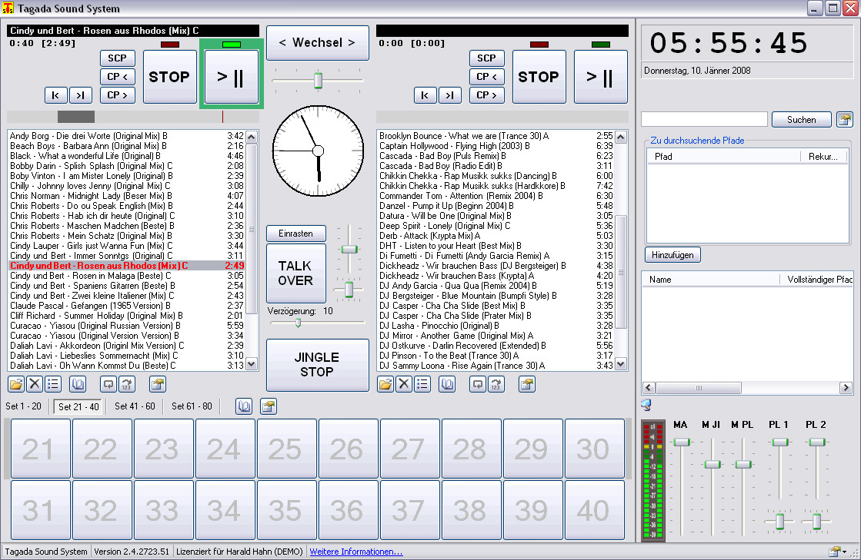Click the Pfad column header

click(663, 156)
